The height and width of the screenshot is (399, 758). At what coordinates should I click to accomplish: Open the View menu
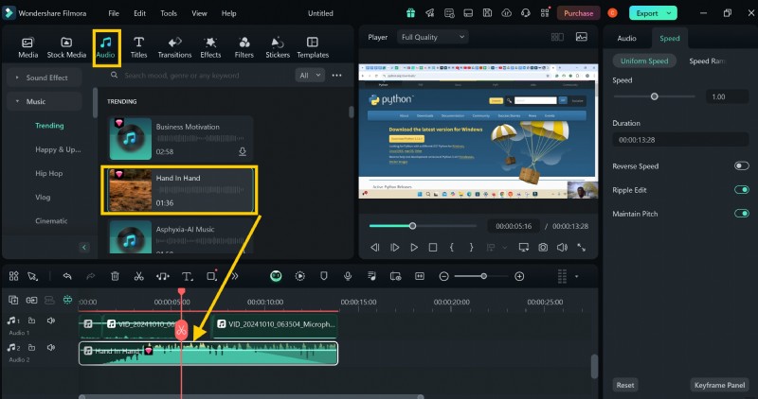coord(199,13)
